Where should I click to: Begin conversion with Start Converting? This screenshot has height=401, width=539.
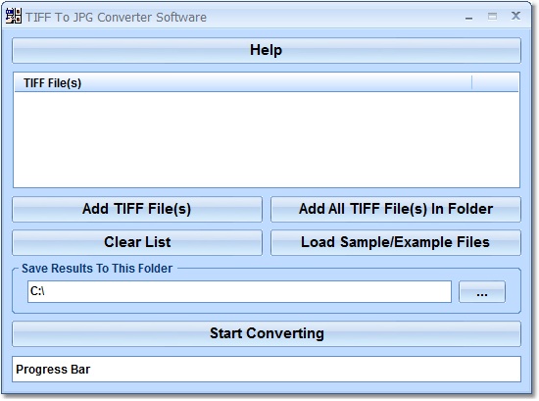[x=267, y=333]
